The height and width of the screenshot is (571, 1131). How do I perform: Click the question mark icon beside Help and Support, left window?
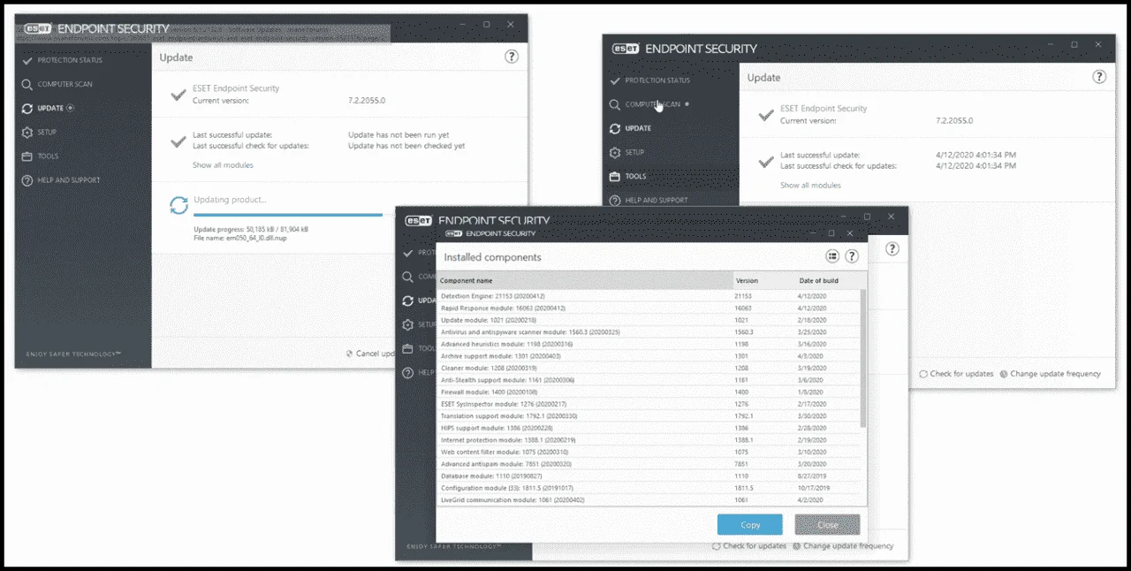[27, 180]
